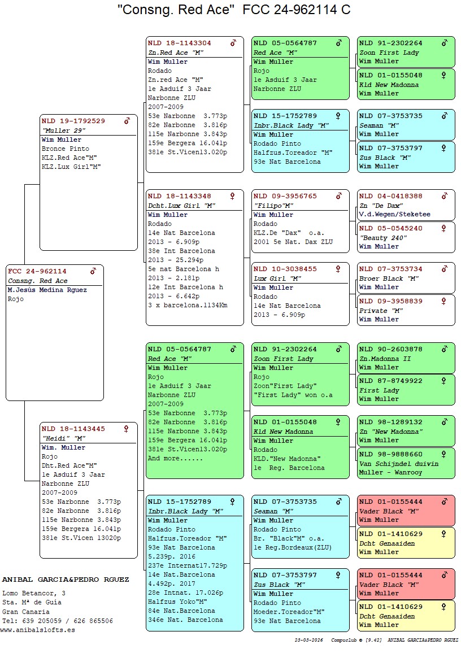This screenshot has height=662, width=461.
Task: Click the green First Lady box NLD 87-8749922
Action: click(x=406, y=390)
